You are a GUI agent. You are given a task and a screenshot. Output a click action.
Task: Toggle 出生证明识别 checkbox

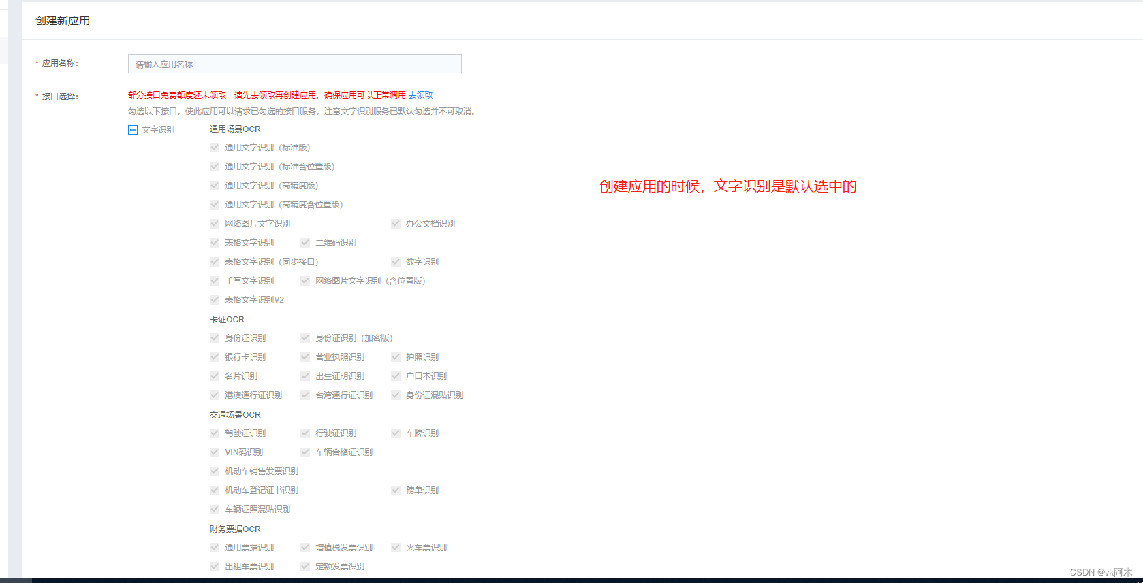(305, 376)
